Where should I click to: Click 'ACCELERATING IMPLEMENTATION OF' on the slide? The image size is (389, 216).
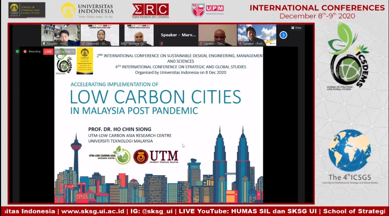(114, 84)
